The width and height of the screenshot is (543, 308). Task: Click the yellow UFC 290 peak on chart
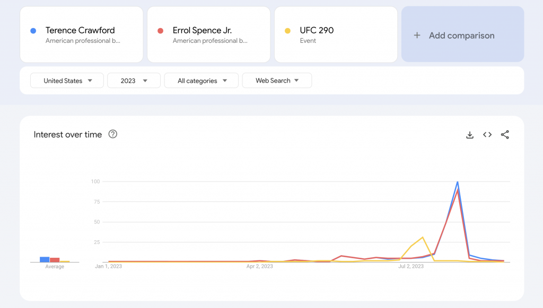422,238
